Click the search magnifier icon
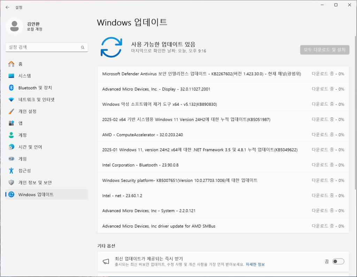Screen dimensions: 357x277 [x=83, y=47]
